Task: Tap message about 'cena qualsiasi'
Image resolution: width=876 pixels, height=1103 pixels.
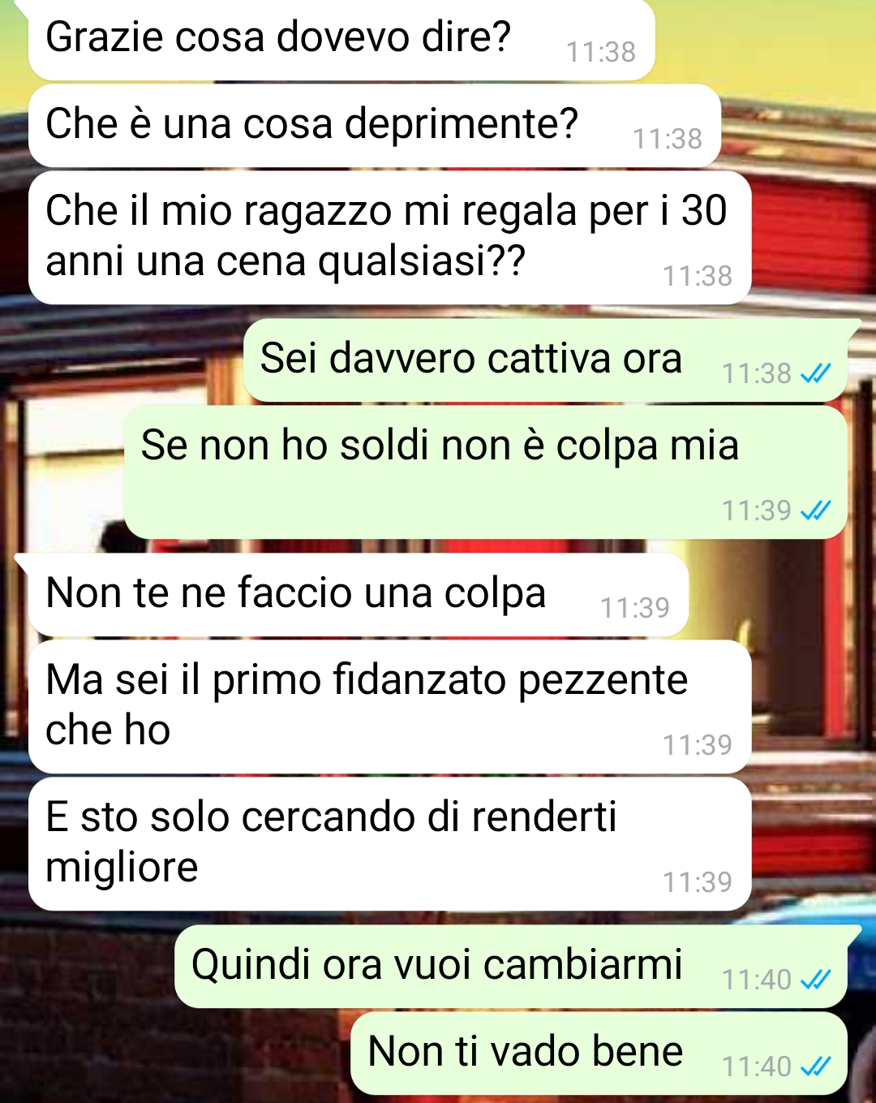Action: pos(389,237)
